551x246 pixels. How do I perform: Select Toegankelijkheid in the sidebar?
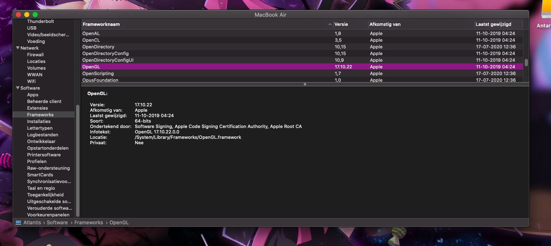pos(46,195)
